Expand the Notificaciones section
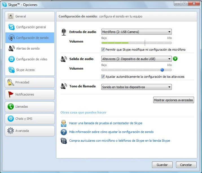202x173 pixels. pyautogui.click(x=30, y=94)
